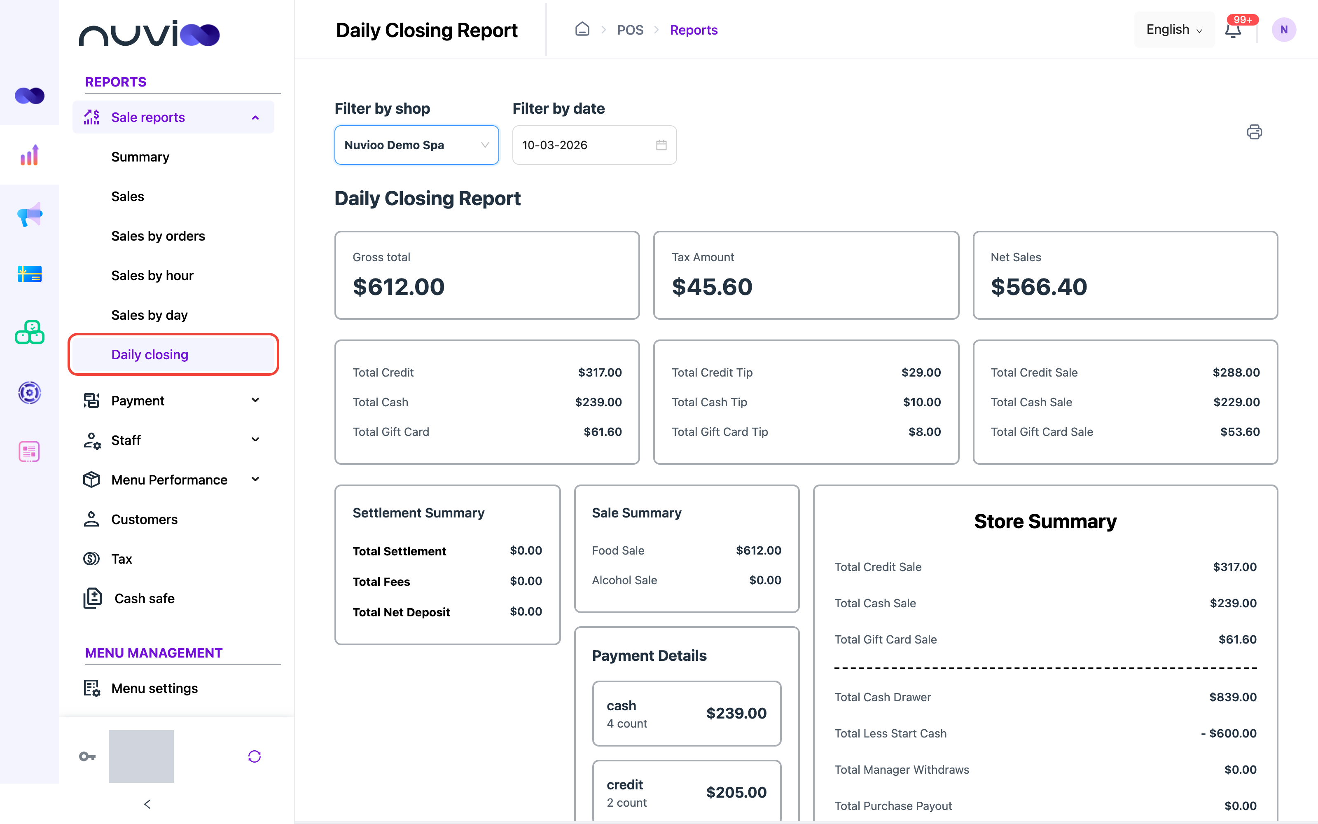Click the Nuvioo logo sidebar icon
This screenshot has width=1318, height=824.
pyautogui.click(x=29, y=96)
